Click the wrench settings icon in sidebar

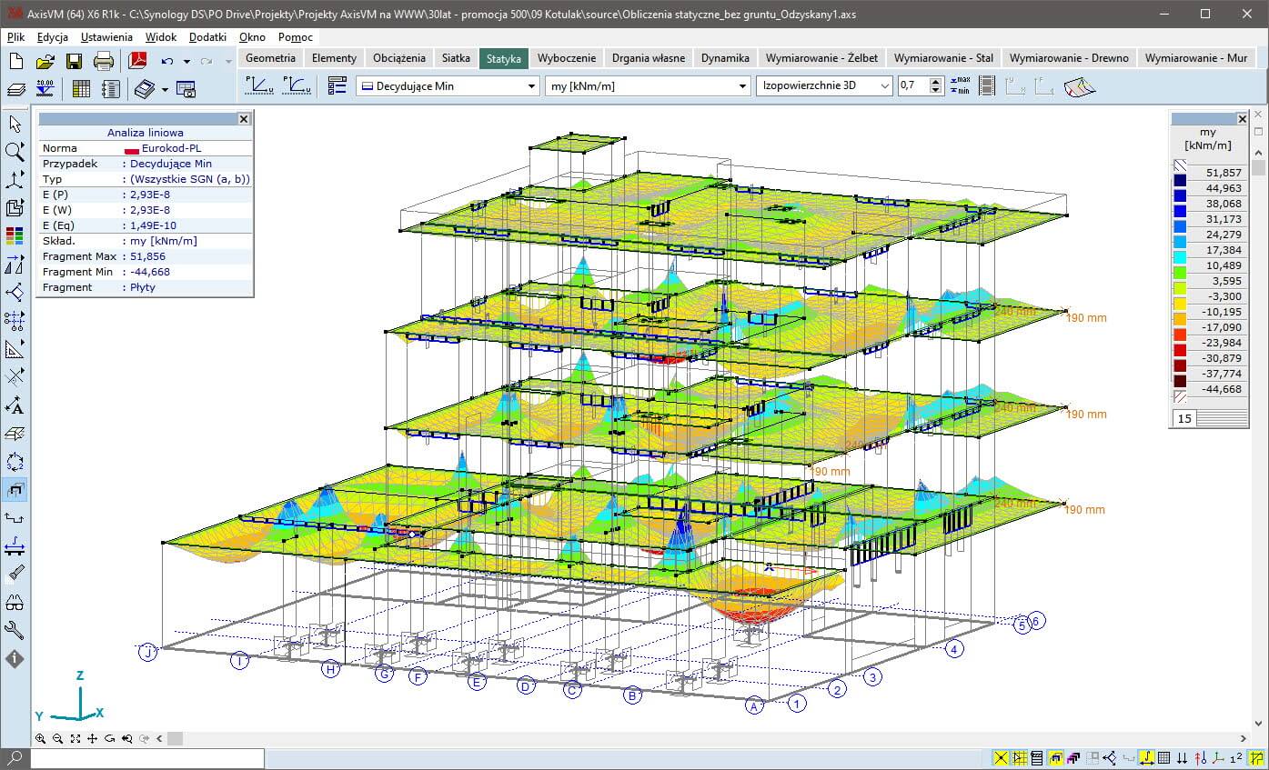point(15,630)
